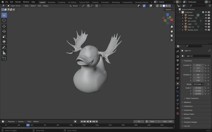Choose the Measure ruler tool
Image resolution: width=212 pixels, height=132 pixels.
pyautogui.click(x=4, y=53)
